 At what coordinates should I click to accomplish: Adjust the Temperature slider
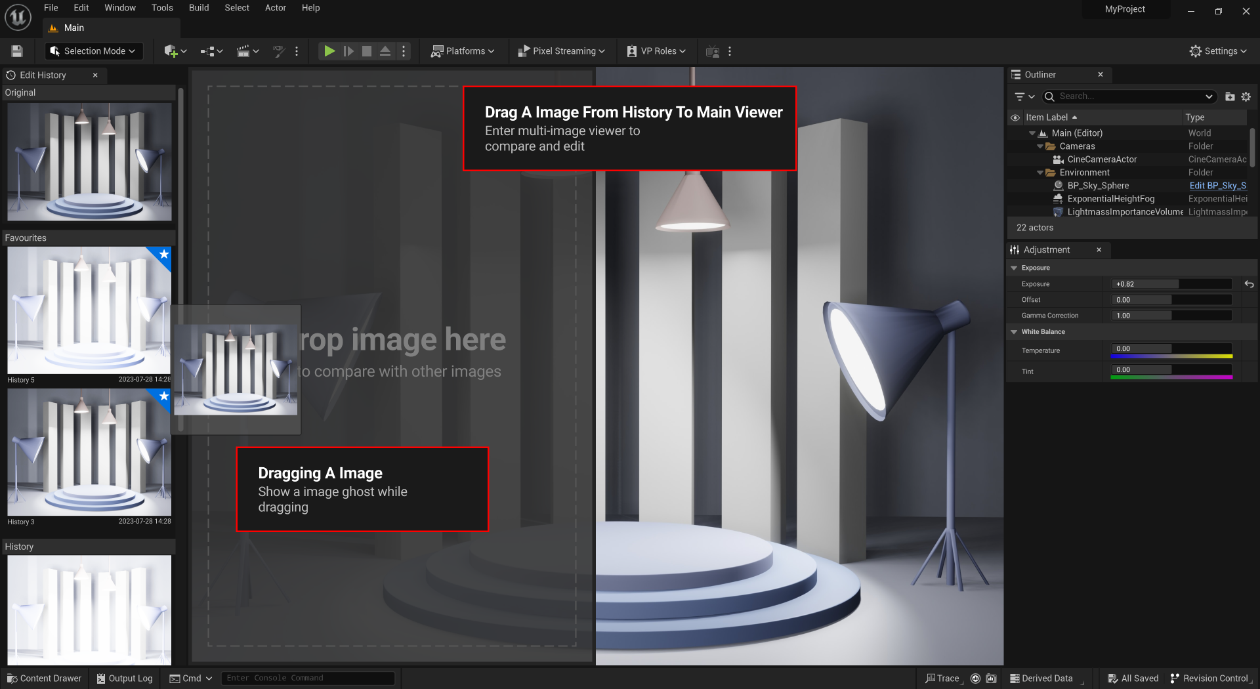1171,349
